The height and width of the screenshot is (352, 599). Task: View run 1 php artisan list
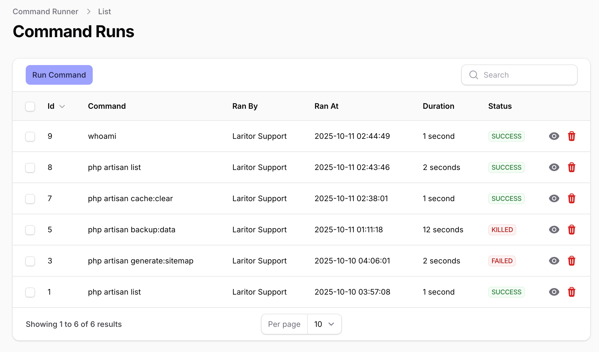(554, 292)
